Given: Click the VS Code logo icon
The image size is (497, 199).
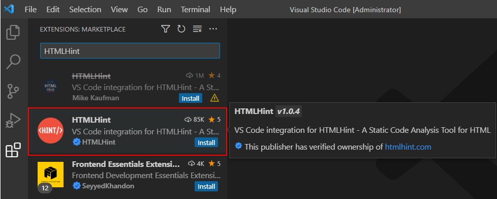Looking at the screenshot, I should [x=9, y=10].
